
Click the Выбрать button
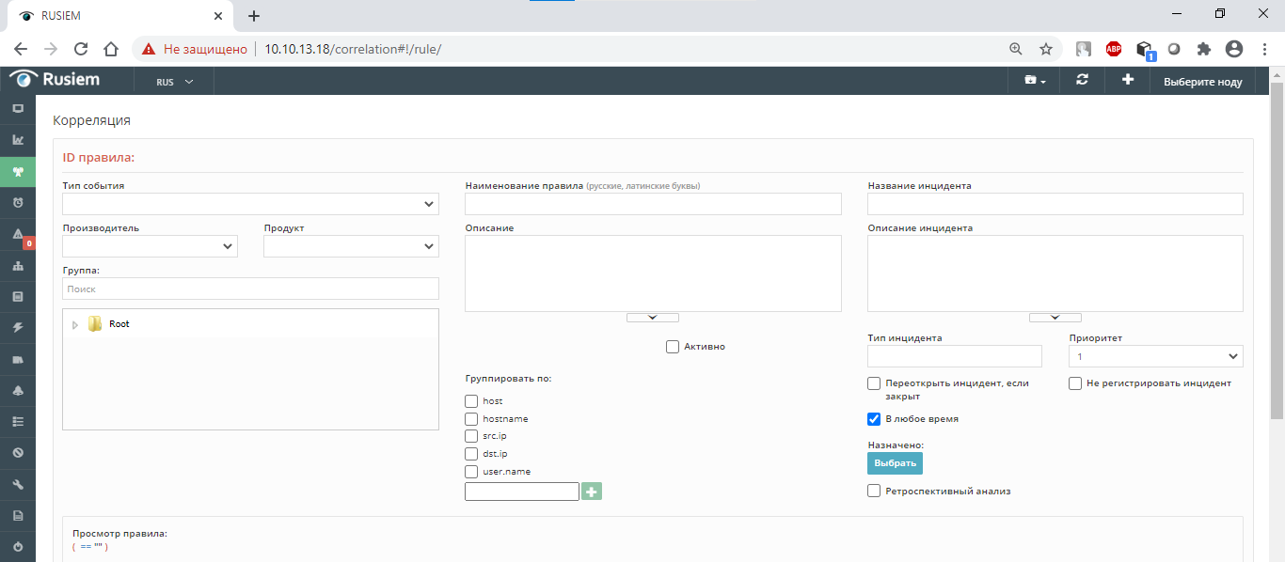coord(895,463)
